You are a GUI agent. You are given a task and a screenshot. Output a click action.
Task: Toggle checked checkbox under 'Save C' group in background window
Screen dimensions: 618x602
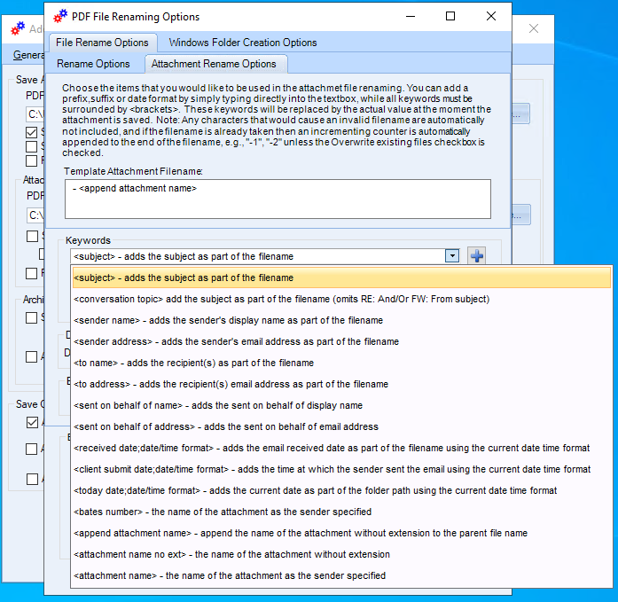32,422
